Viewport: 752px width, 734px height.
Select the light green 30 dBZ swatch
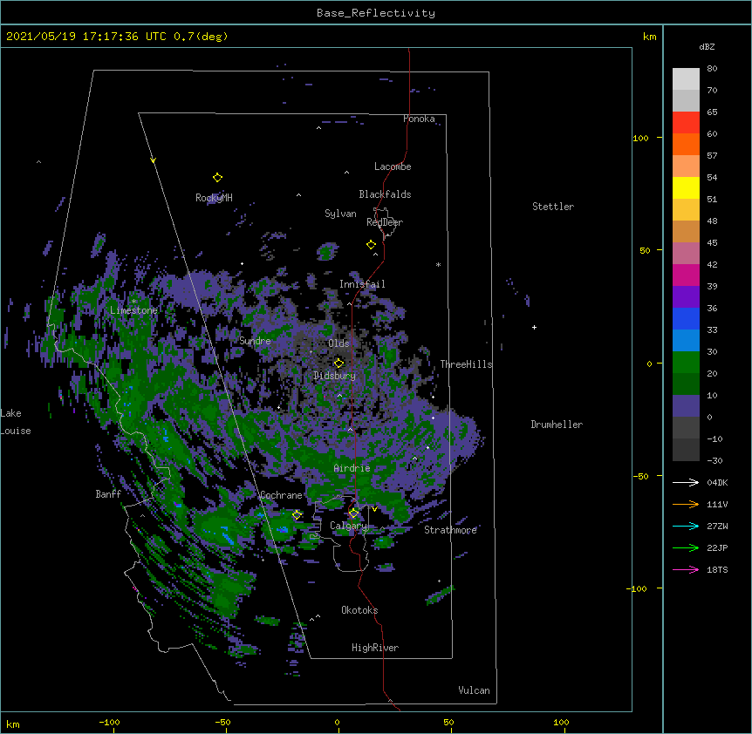pyautogui.click(x=686, y=363)
